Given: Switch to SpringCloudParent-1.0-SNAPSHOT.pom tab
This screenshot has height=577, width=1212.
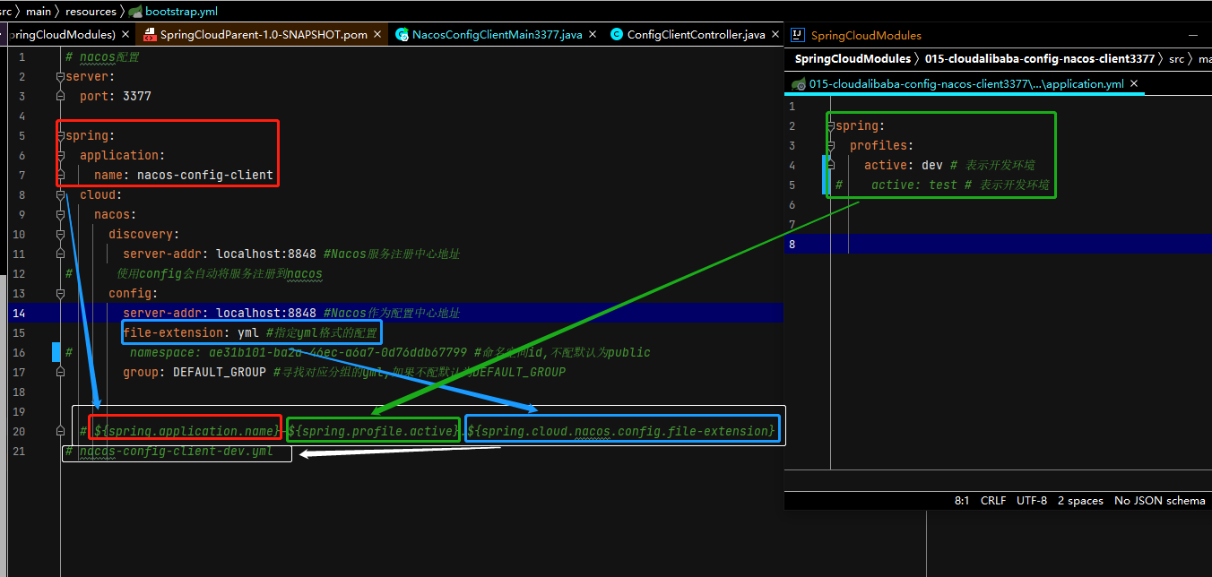Looking at the screenshot, I should (264, 34).
